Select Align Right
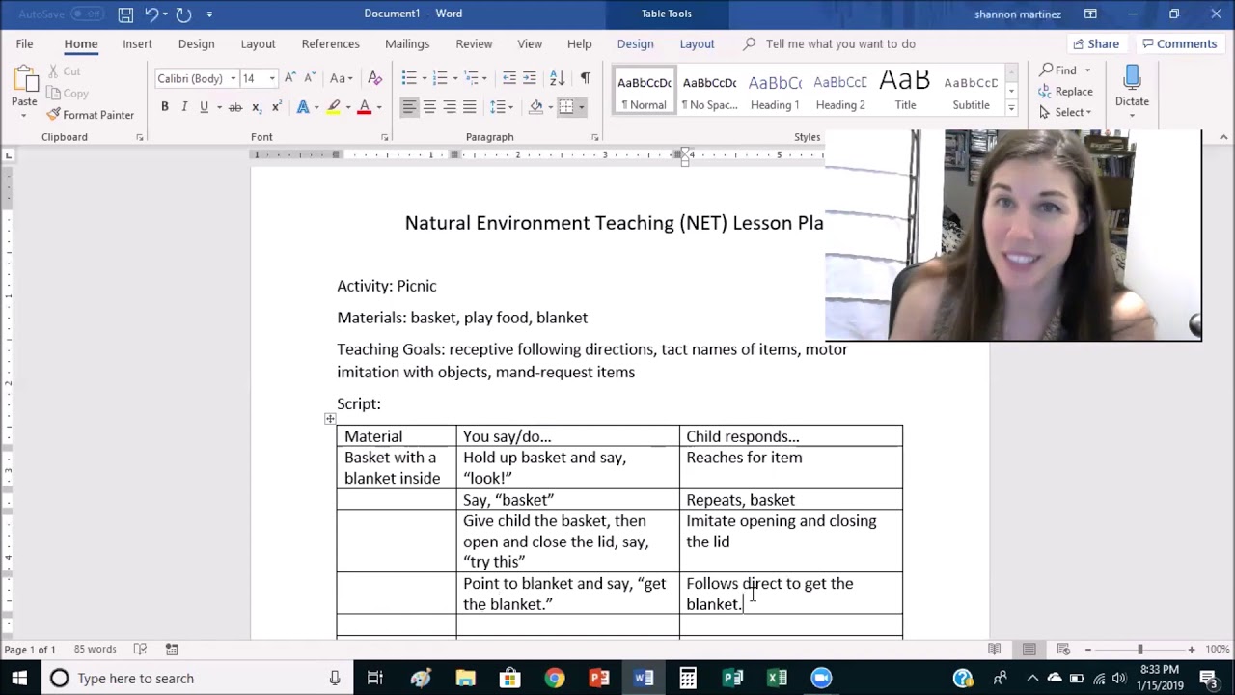The image size is (1235, 695). click(x=450, y=107)
